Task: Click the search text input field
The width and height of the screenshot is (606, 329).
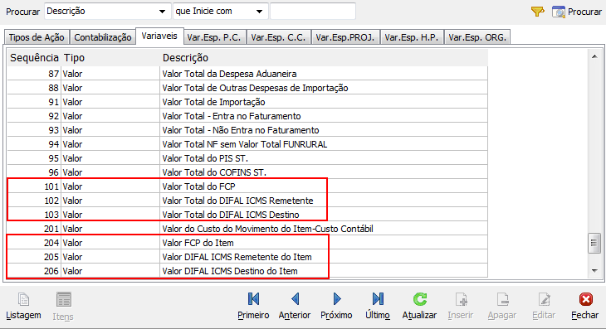Action: pyautogui.click(x=313, y=11)
